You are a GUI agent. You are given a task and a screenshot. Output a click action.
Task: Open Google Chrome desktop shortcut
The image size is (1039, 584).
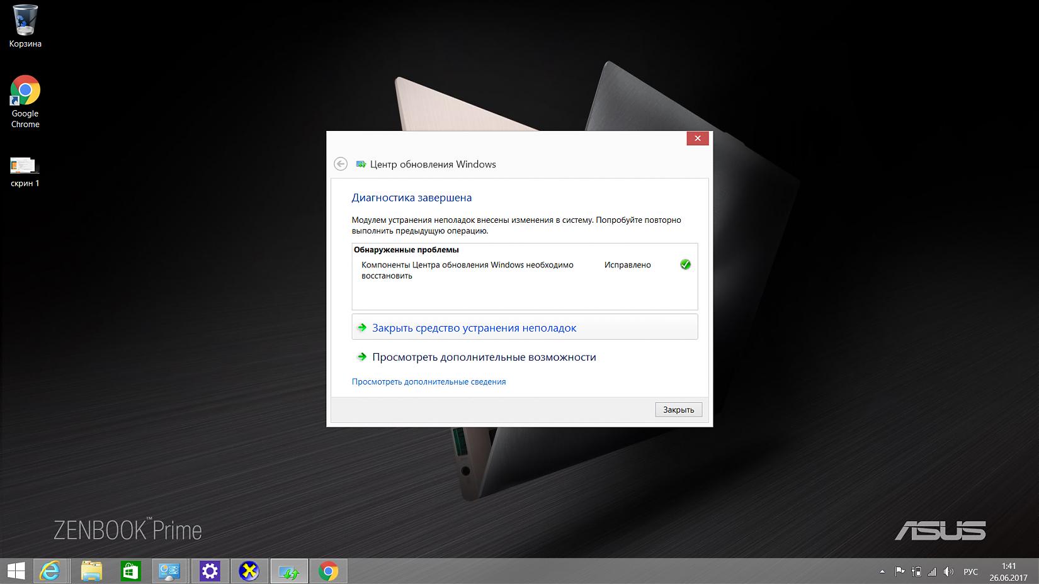(25, 101)
